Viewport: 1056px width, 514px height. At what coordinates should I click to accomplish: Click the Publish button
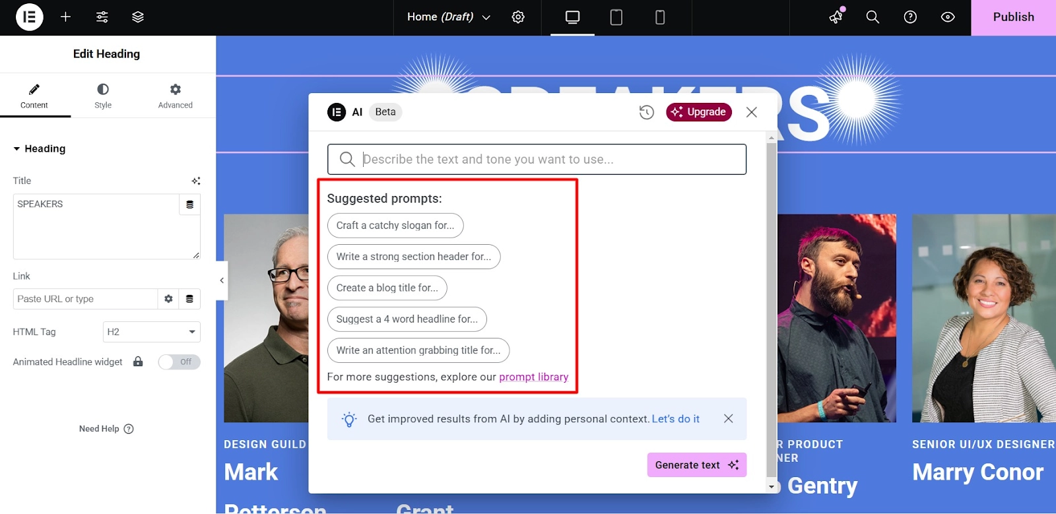coord(1013,17)
